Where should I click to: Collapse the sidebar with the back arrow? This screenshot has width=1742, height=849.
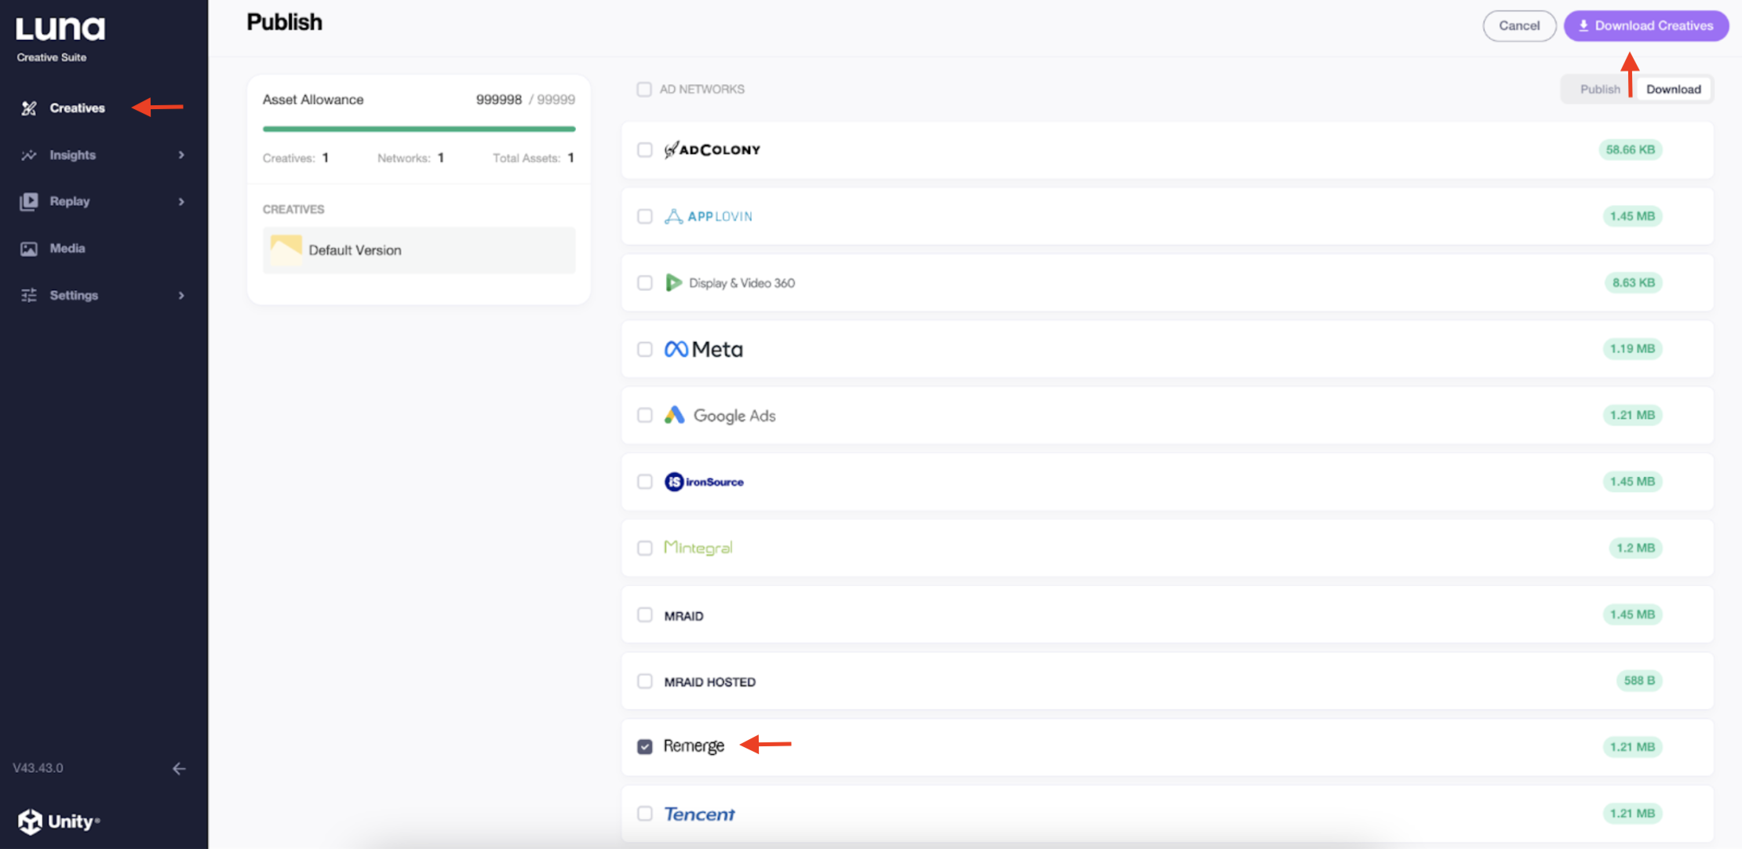[x=180, y=768]
